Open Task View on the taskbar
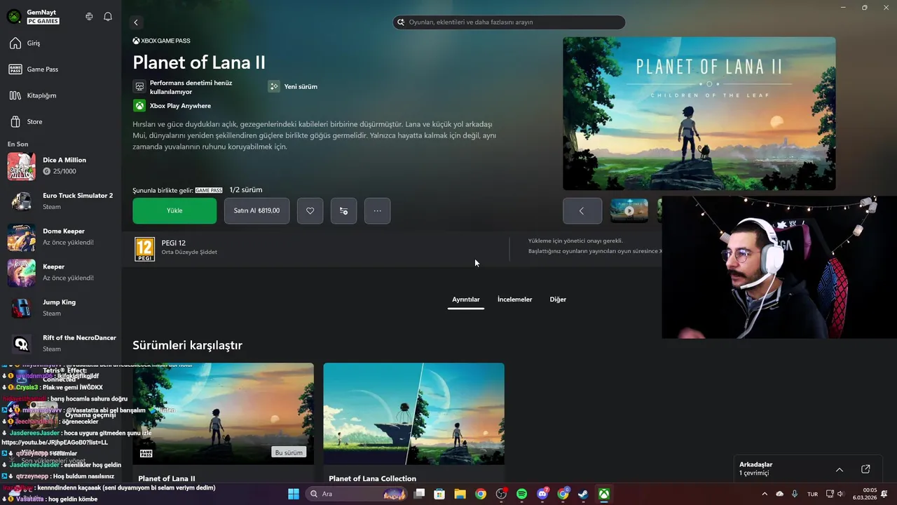Viewport: 897px width, 505px height. click(419, 494)
